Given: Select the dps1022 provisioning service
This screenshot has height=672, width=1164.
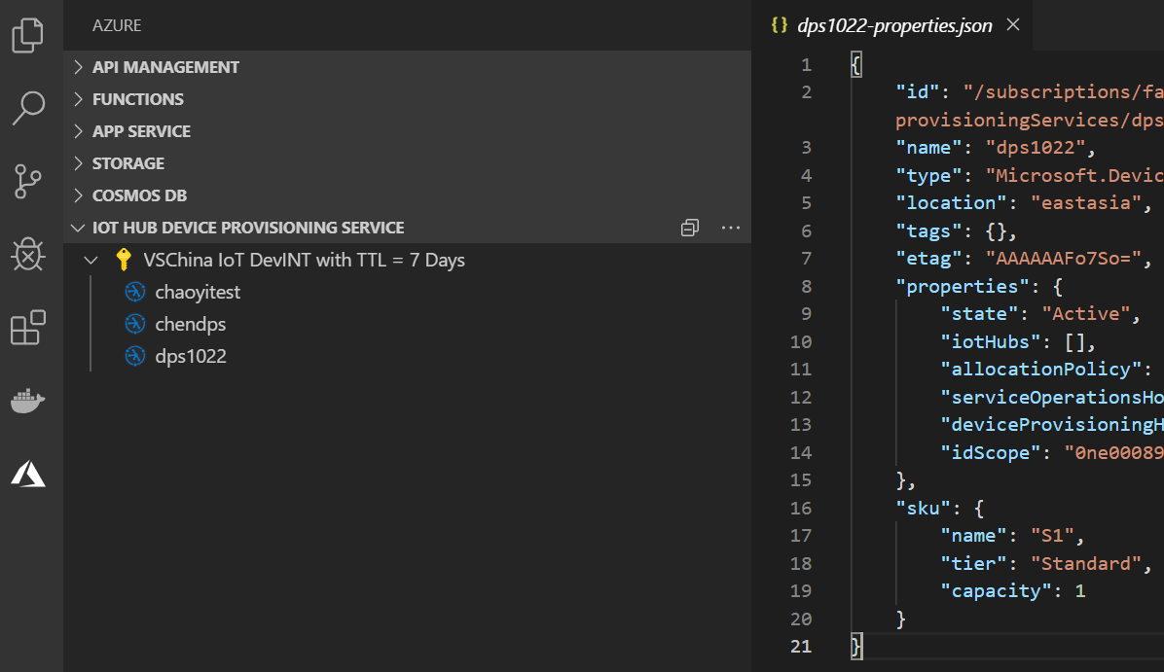Looking at the screenshot, I should coord(191,356).
